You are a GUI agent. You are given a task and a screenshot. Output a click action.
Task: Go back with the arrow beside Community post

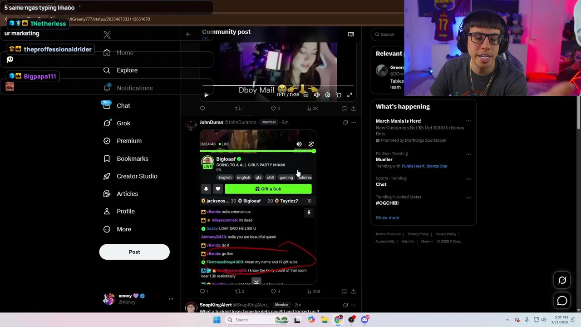pyautogui.click(x=188, y=34)
